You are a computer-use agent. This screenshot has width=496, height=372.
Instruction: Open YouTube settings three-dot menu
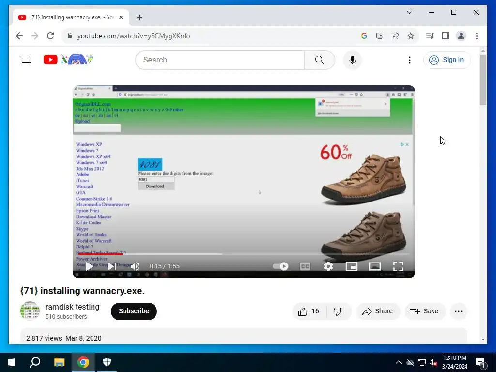click(x=410, y=60)
